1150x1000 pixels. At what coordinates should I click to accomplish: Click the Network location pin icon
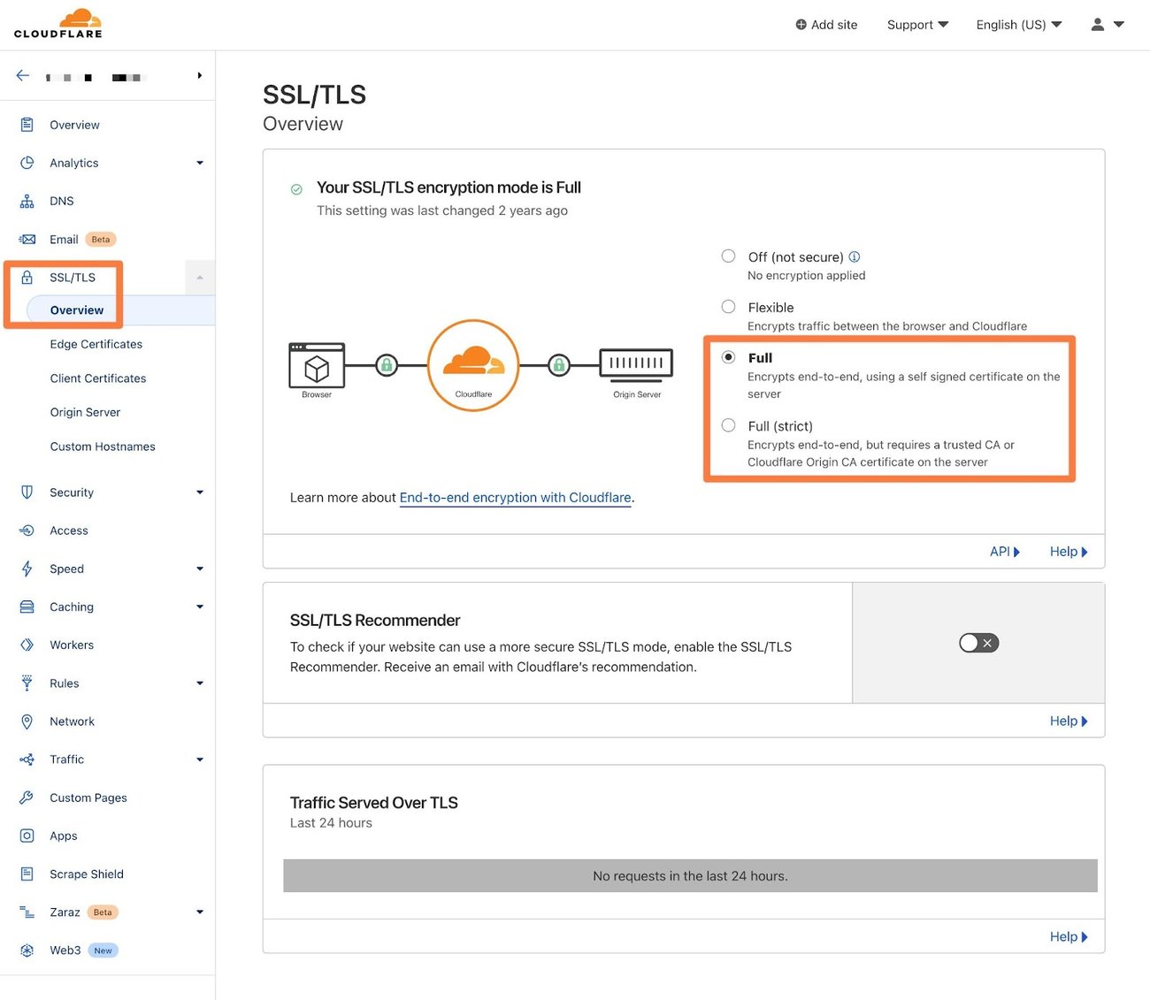[x=27, y=721]
